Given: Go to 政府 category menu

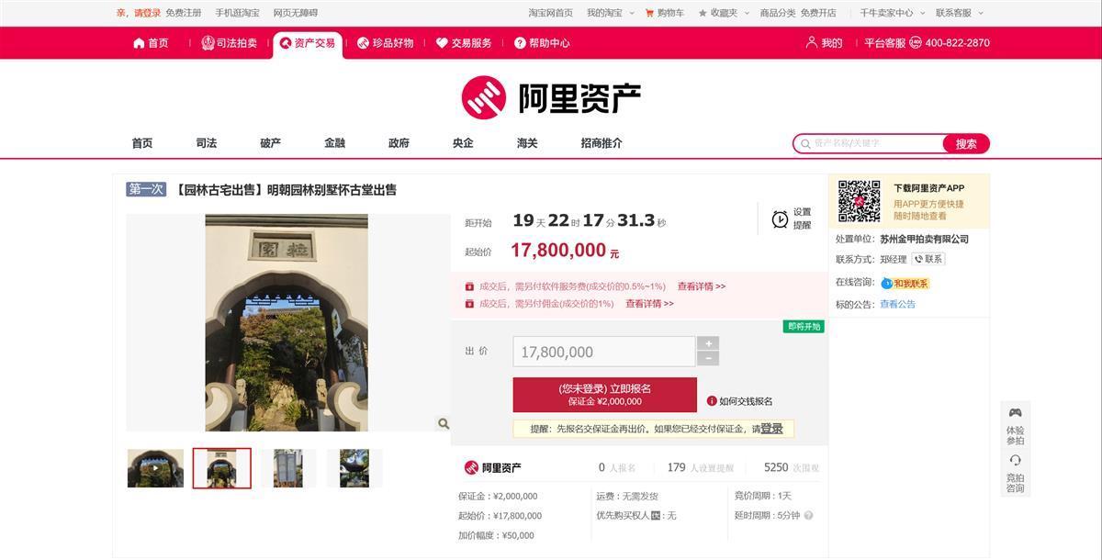Looking at the screenshot, I should [399, 143].
